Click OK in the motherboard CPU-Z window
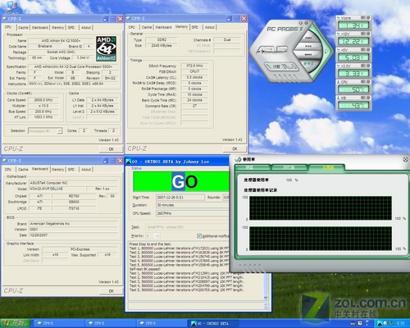The height and width of the screenshot is (328, 410). pos(111,291)
